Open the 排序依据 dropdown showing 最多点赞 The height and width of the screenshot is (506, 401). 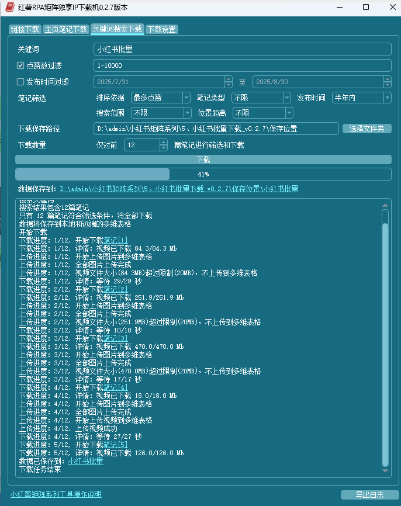(x=161, y=98)
